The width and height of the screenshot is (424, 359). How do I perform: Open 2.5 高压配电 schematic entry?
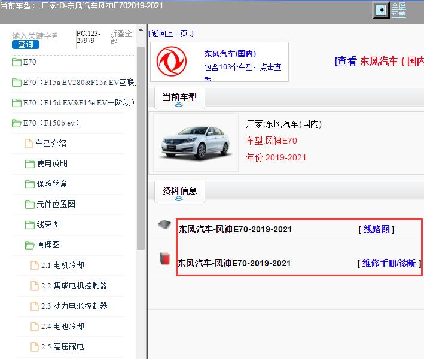(x=63, y=346)
